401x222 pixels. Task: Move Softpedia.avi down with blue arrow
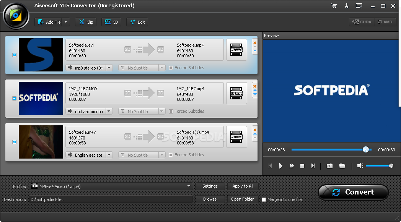click(255, 50)
